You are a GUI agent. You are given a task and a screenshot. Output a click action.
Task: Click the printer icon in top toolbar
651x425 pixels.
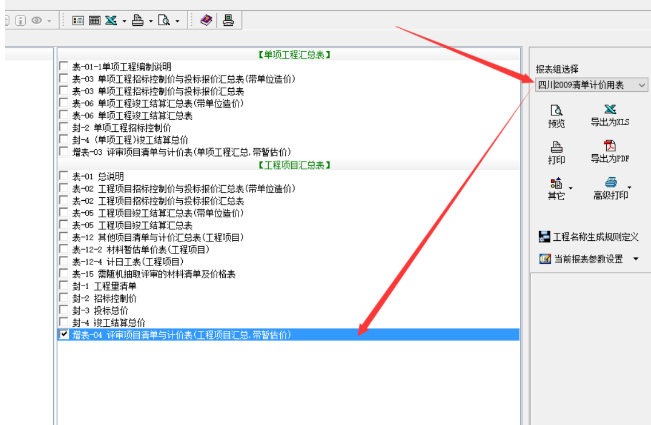(x=138, y=21)
